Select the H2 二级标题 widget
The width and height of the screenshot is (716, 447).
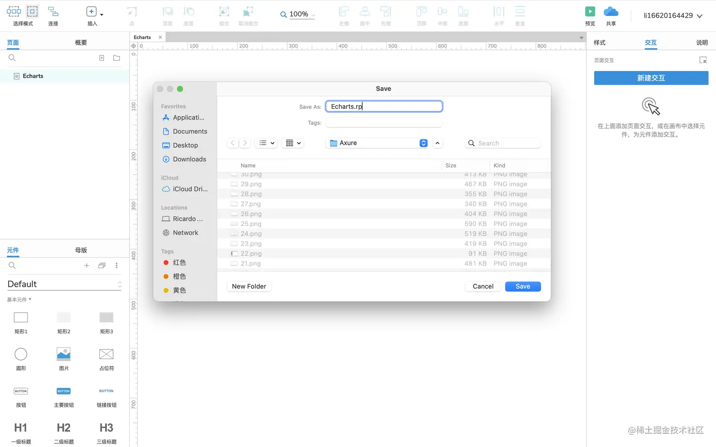63,433
